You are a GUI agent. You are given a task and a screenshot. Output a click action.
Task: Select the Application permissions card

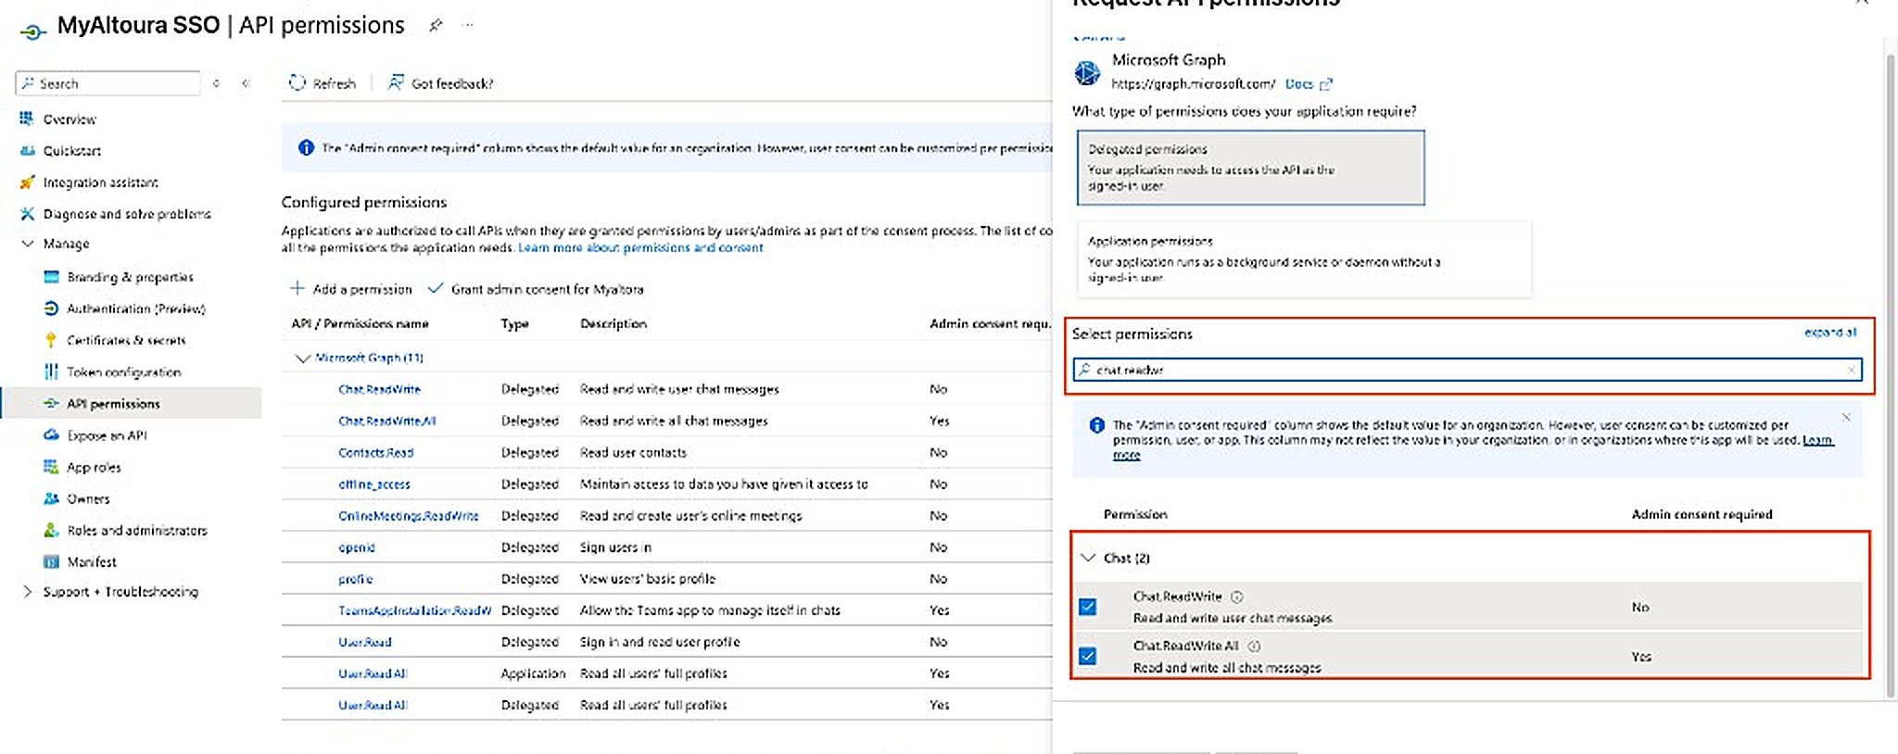click(1304, 259)
